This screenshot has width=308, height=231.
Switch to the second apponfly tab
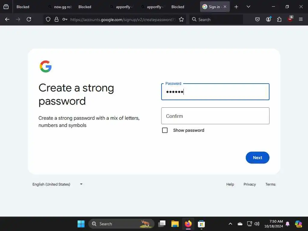click(153, 7)
